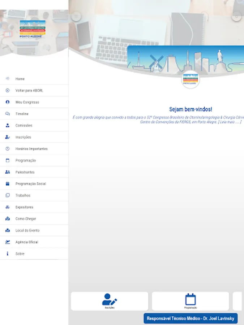
Task: Open Comissões menu entry
Action: point(34,125)
